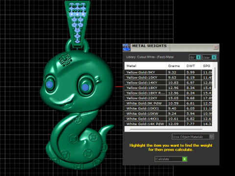Select the cross emblem on snake head
This screenshot has width=235, height=176.
point(65,59)
